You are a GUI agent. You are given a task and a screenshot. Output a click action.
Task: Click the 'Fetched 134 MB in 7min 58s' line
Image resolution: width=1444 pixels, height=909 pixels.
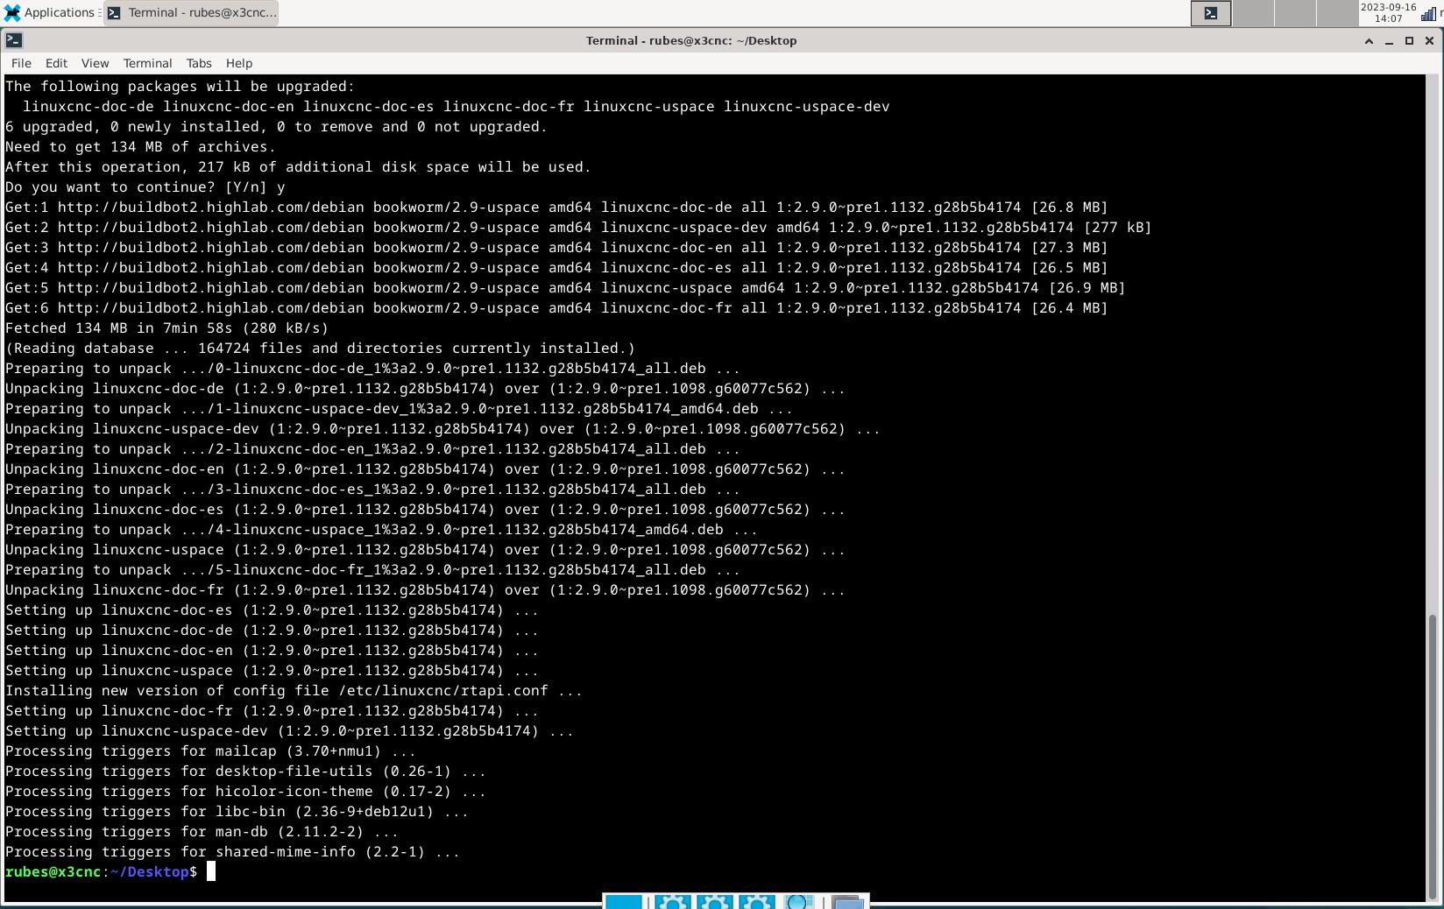[167, 328]
